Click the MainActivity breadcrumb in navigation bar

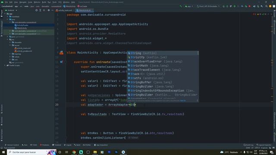coord(69,6)
